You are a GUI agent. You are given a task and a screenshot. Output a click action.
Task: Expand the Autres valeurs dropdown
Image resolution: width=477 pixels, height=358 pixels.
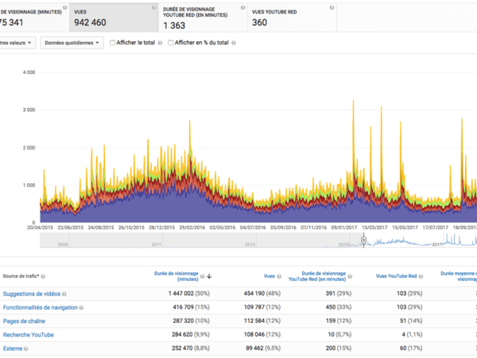tap(16, 43)
